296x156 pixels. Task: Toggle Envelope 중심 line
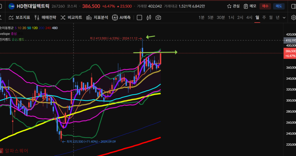coord(14,34)
